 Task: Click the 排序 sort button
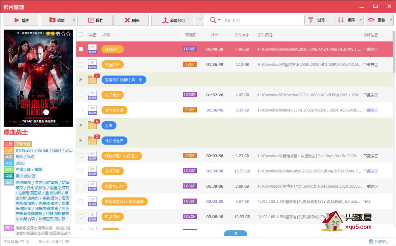pyautogui.click(x=347, y=20)
